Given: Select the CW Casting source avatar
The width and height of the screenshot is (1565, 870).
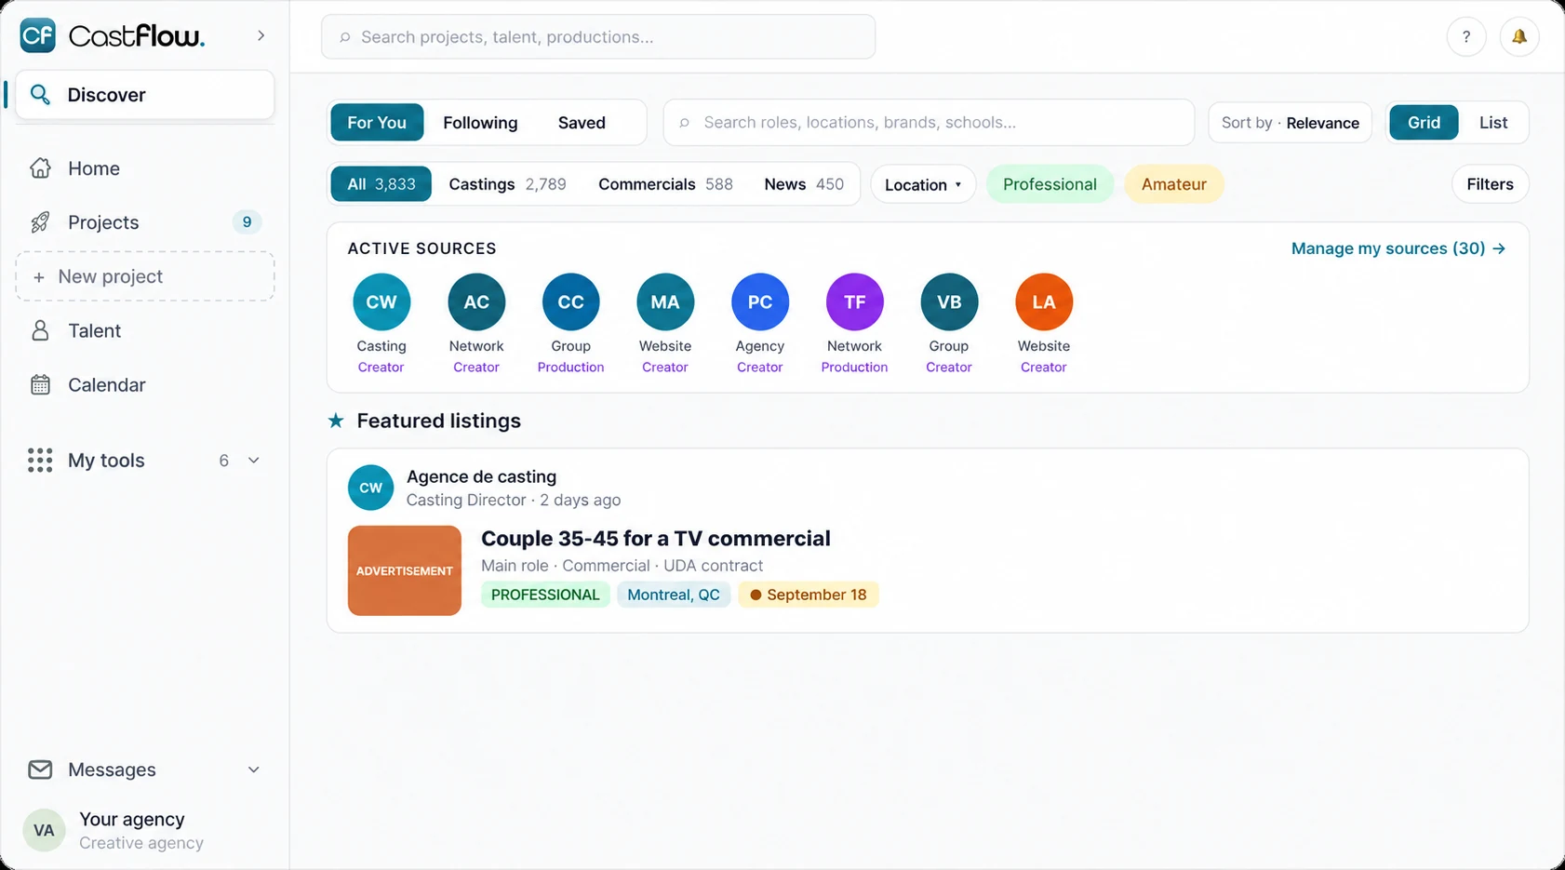Looking at the screenshot, I should click(x=381, y=302).
